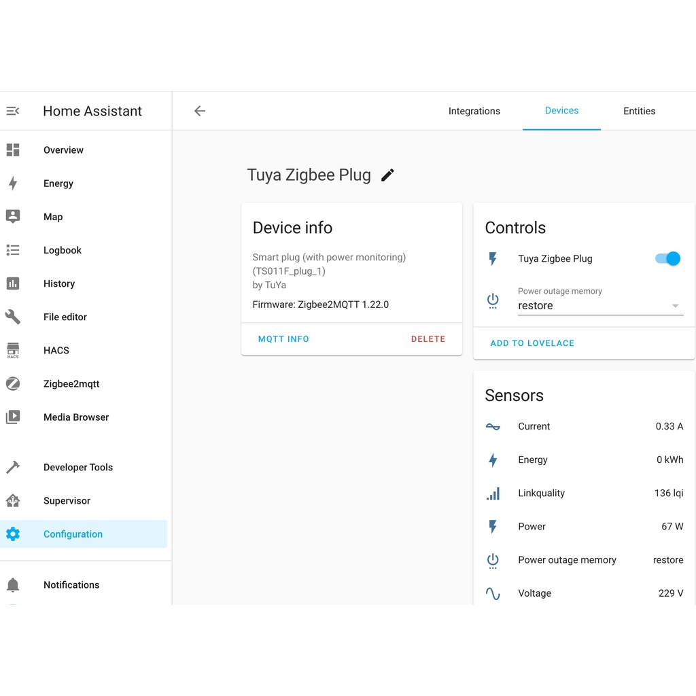Toggle the Tuya Zigbee Plug switch
Viewport: 696px width, 696px height.
pos(667,258)
